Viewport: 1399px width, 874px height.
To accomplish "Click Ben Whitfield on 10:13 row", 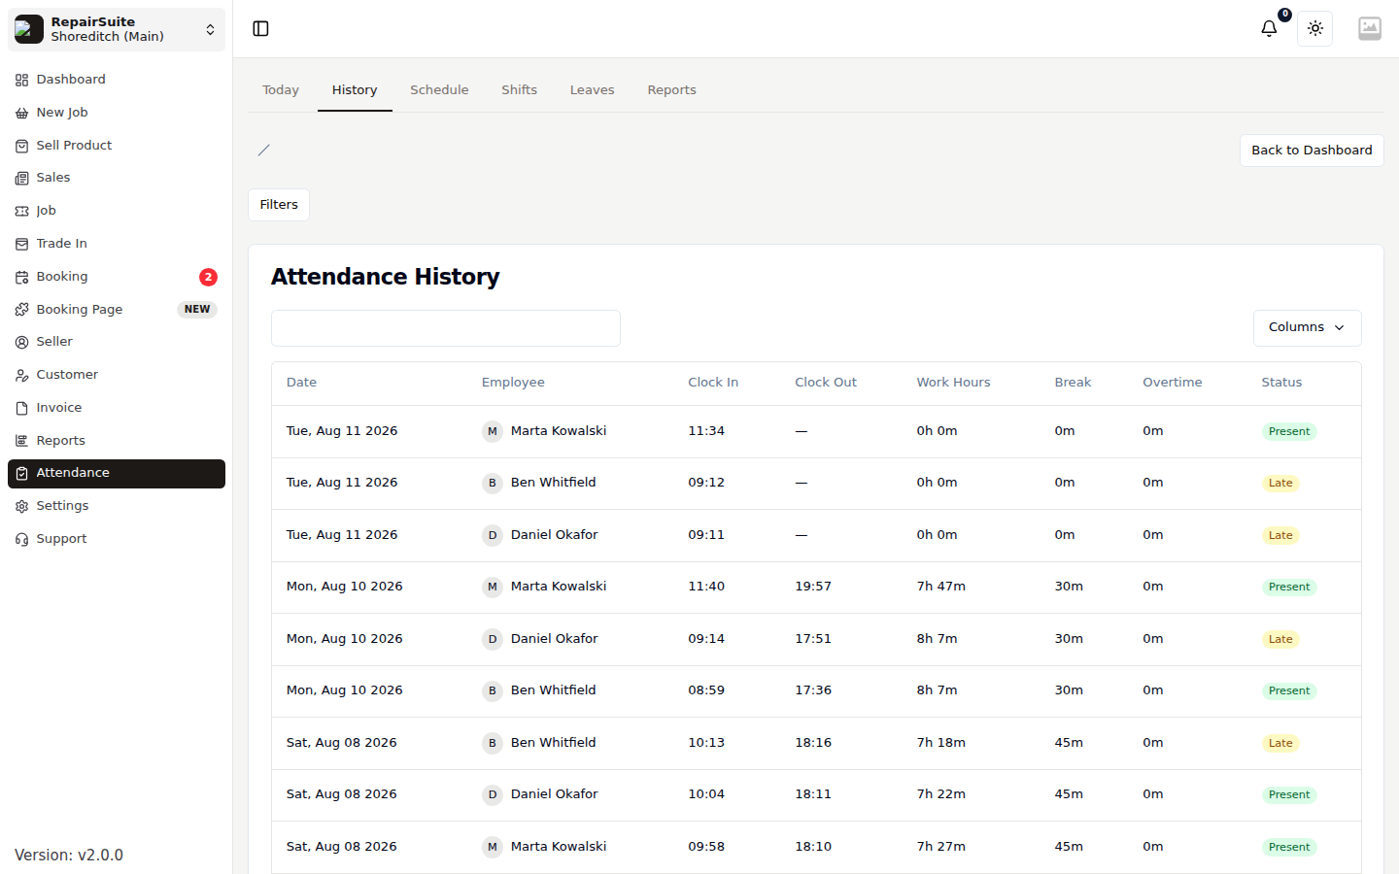I will click(x=554, y=743).
